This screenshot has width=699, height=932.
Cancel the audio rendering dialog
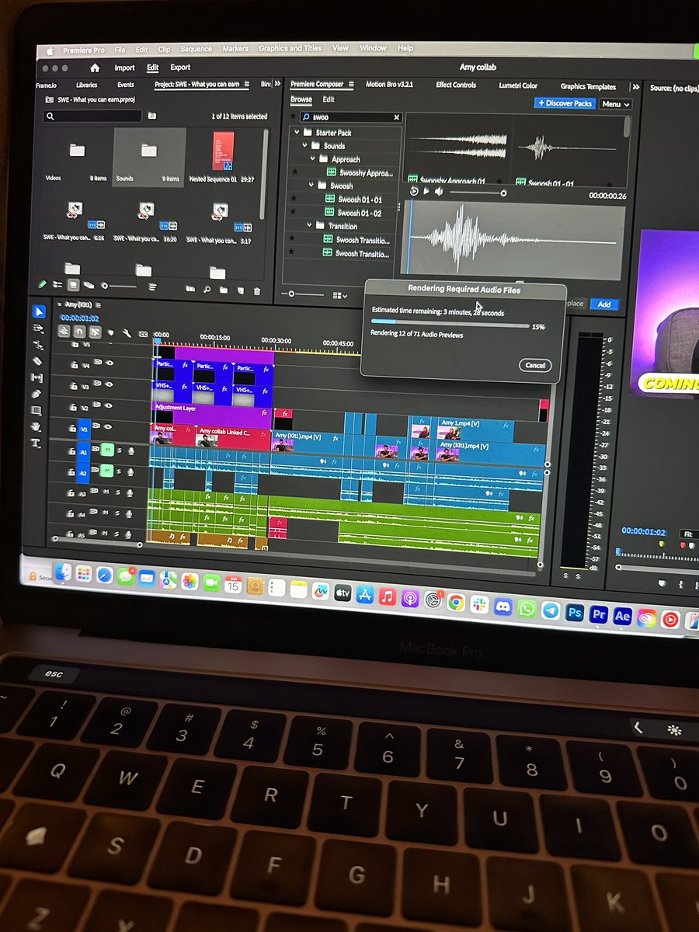point(535,365)
